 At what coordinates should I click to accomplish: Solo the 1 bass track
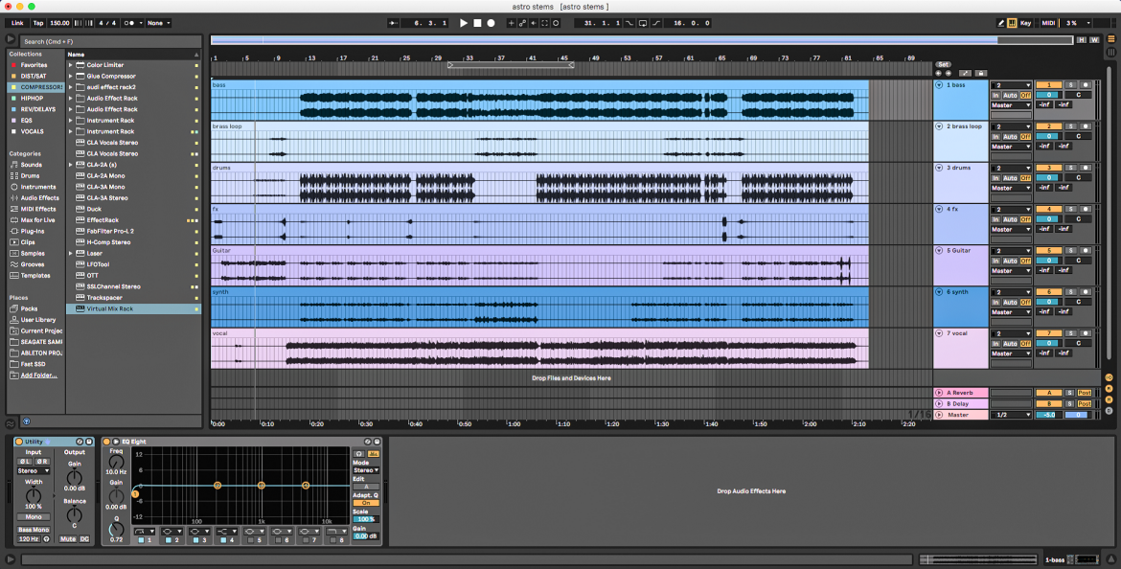coord(1071,85)
